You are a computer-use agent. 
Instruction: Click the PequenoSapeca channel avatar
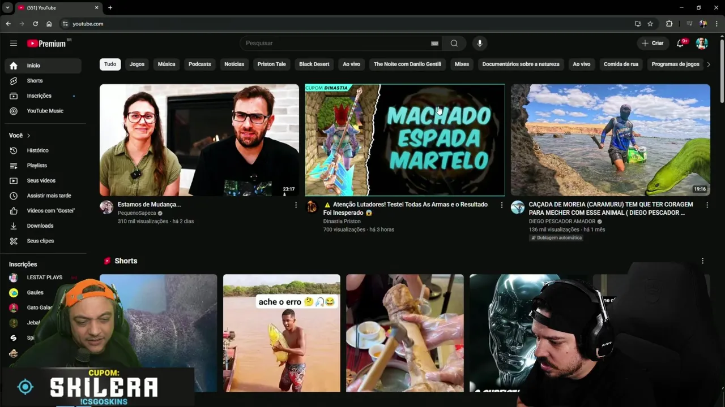(106, 207)
